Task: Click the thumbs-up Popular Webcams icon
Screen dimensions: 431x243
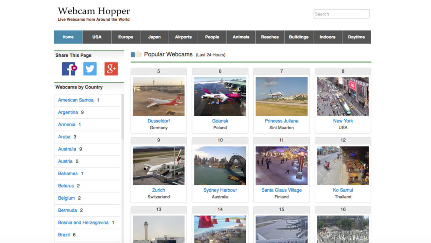Action: [x=136, y=54]
